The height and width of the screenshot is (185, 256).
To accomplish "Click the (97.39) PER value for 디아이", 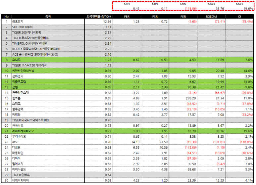I will click(x=192, y=159).
